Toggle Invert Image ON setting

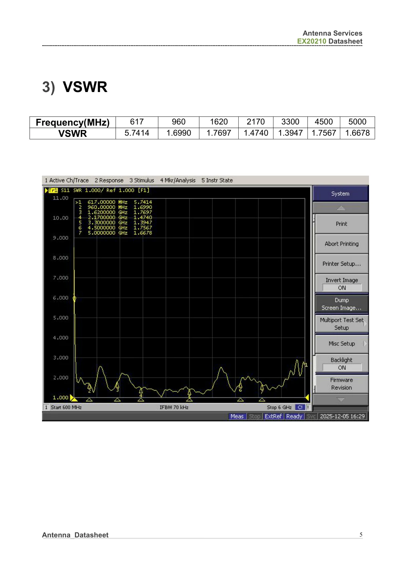(x=341, y=284)
